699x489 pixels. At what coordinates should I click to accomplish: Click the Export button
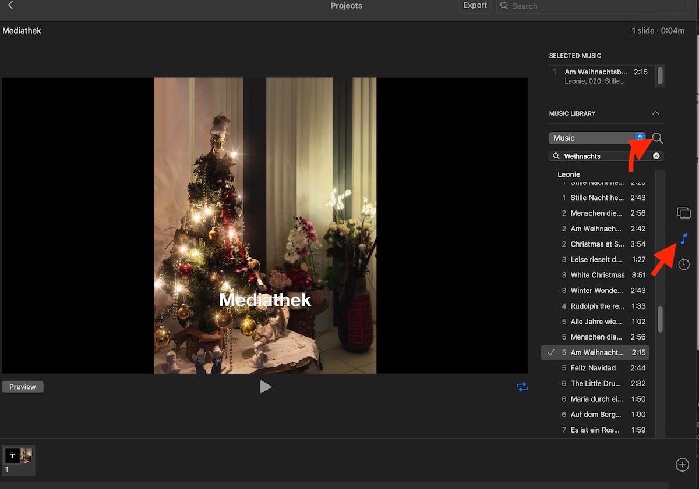click(x=475, y=5)
